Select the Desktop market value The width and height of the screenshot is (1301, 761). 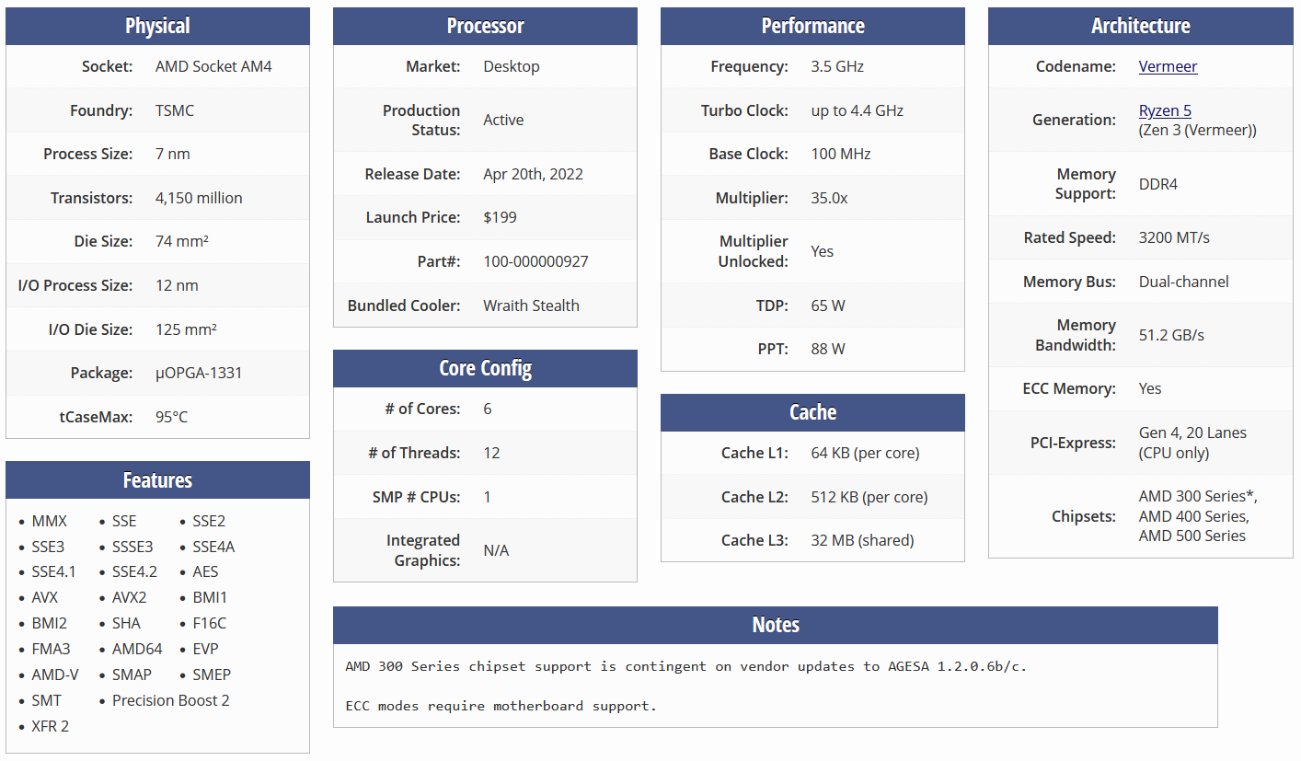512,66
